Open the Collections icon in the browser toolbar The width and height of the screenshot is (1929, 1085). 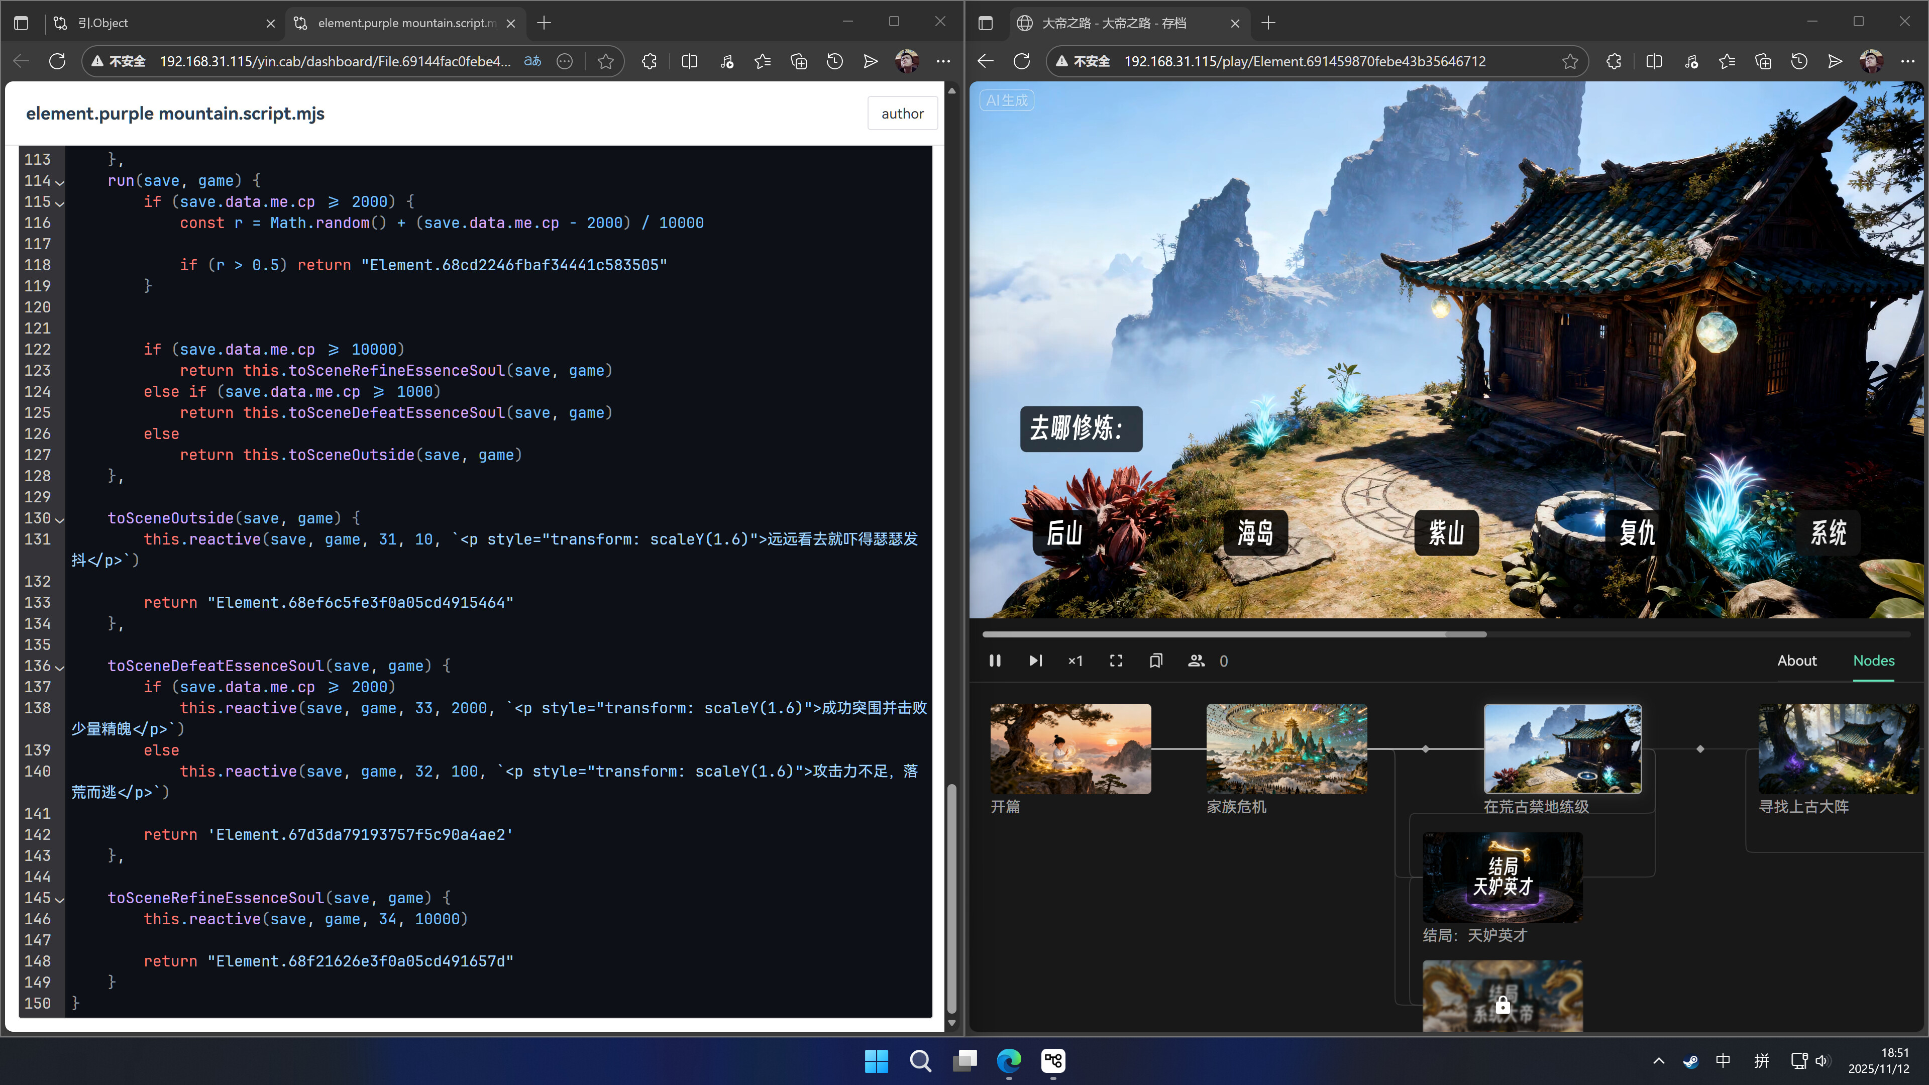click(798, 61)
